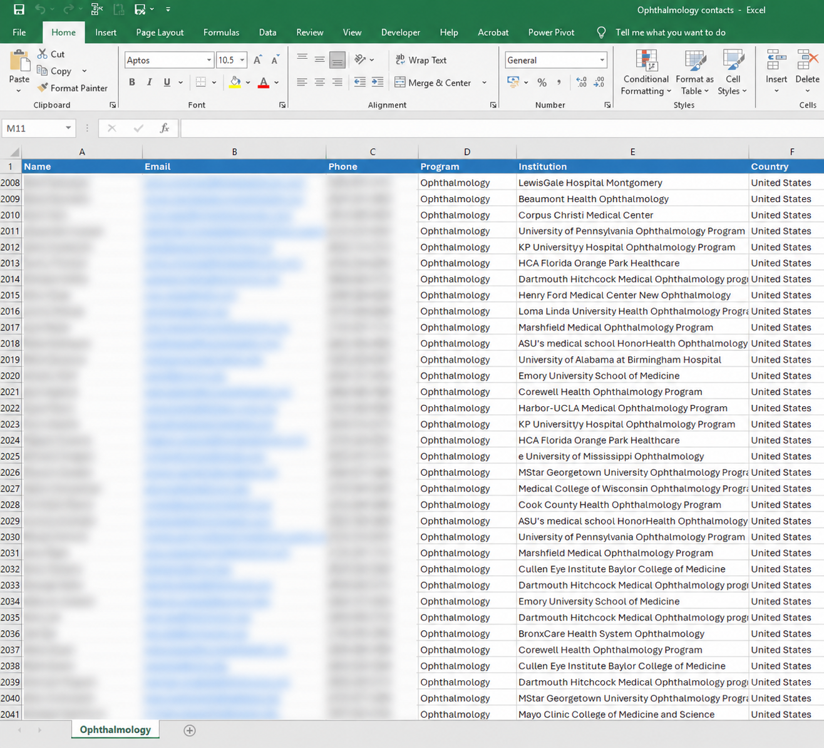Click the Insert Function fx icon
The image size is (824, 748).
point(165,128)
